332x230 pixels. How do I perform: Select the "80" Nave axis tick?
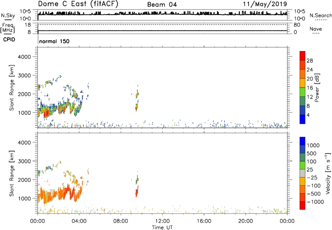click(x=297, y=25)
